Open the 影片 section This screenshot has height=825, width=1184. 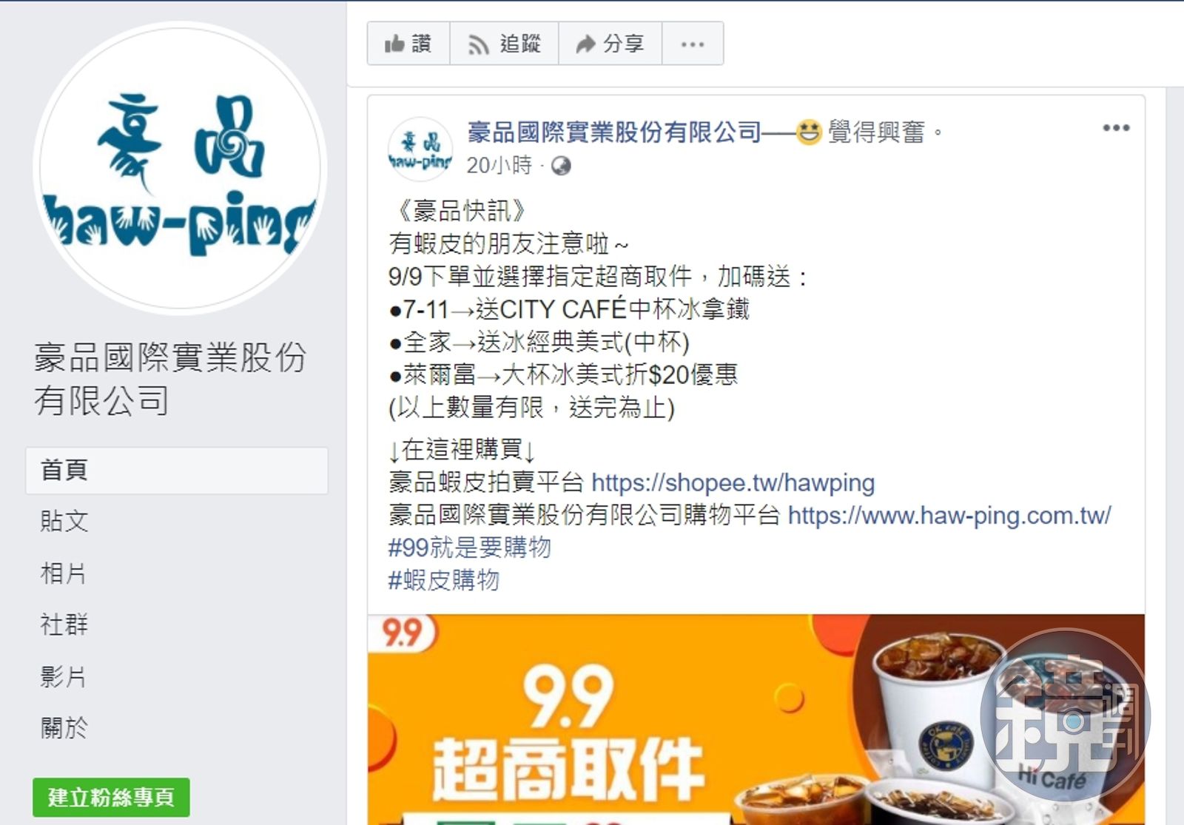[64, 676]
